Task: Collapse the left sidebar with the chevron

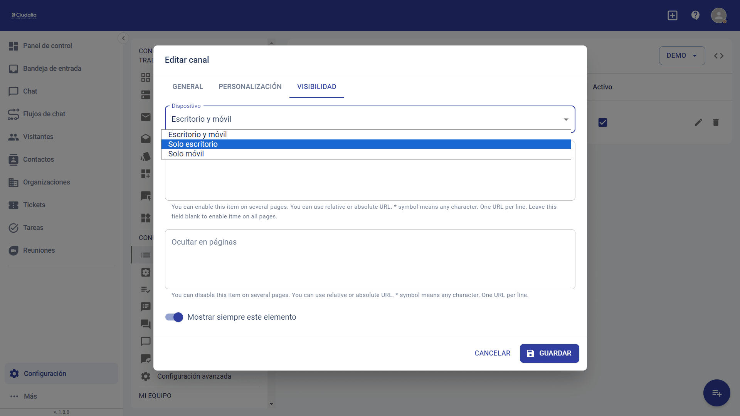Action: point(123,38)
